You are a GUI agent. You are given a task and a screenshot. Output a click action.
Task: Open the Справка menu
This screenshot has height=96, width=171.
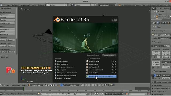(x=41, y=5)
